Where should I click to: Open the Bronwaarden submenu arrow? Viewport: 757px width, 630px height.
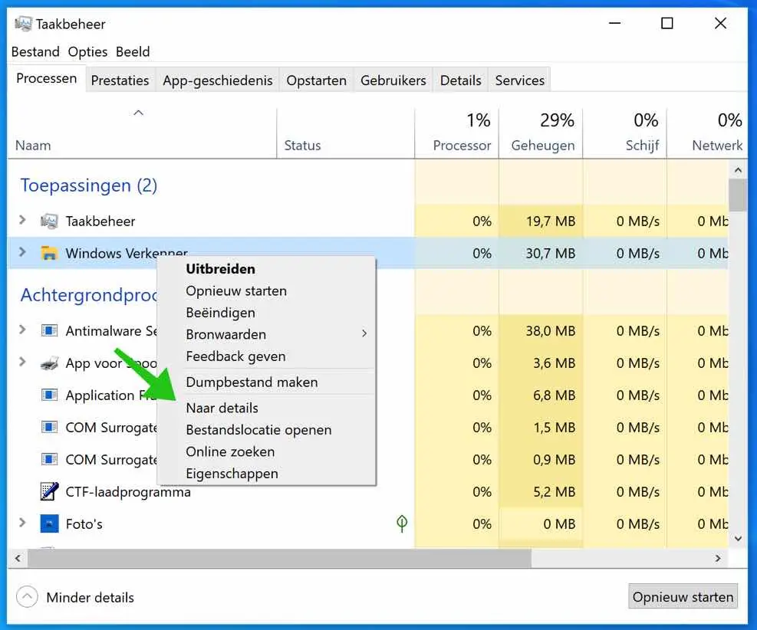point(364,334)
